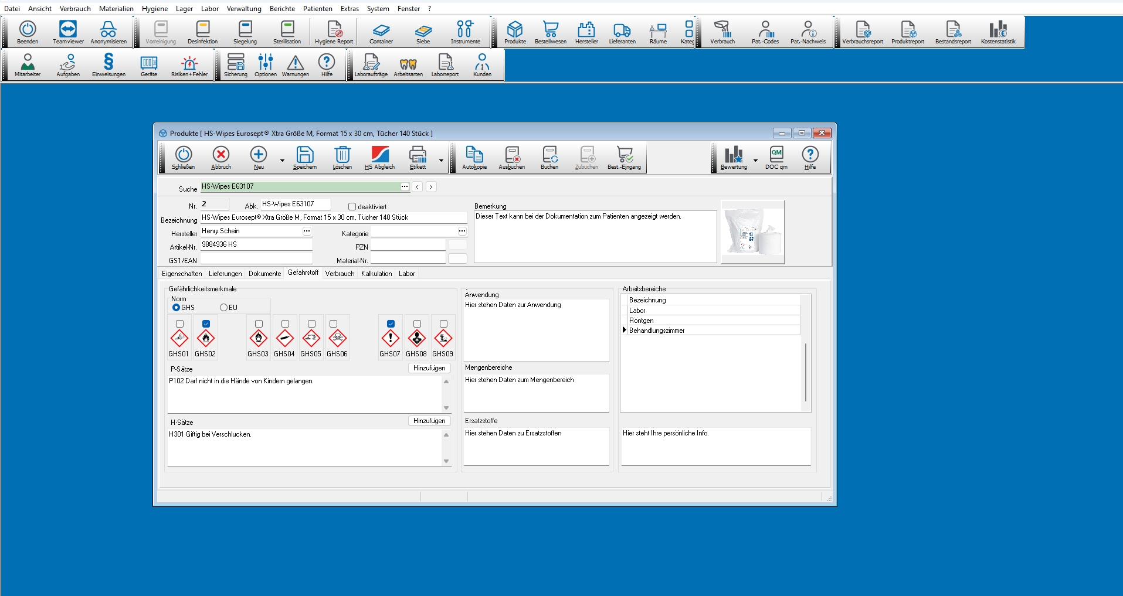Image resolution: width=1123 pixels, height=596 pixels.
Task: Click the product image thumbnail
Action: coord(752,232)
